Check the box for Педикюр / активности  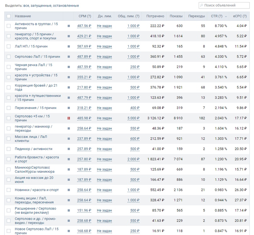point(8,149)
